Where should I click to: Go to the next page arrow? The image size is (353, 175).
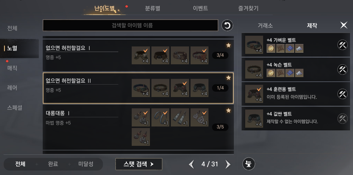[x=228, y=164]
